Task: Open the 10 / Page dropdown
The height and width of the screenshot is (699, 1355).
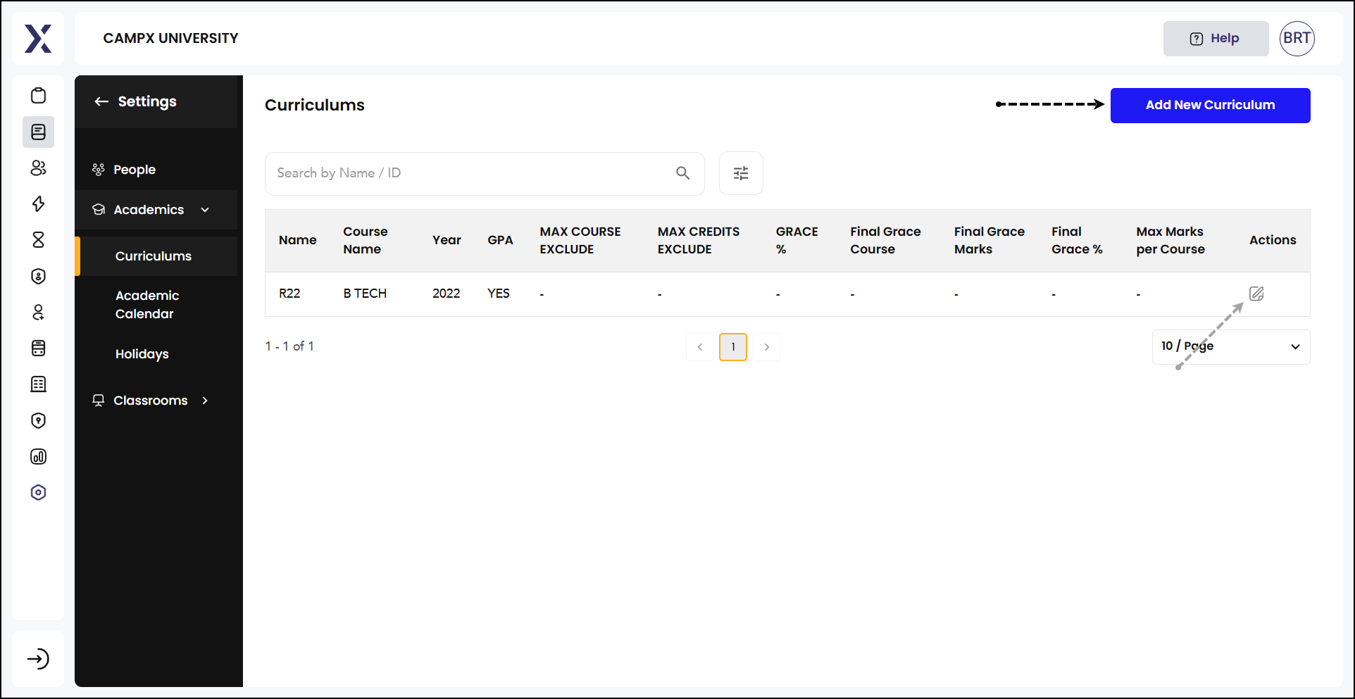Action: click(x=1231, y=347)
